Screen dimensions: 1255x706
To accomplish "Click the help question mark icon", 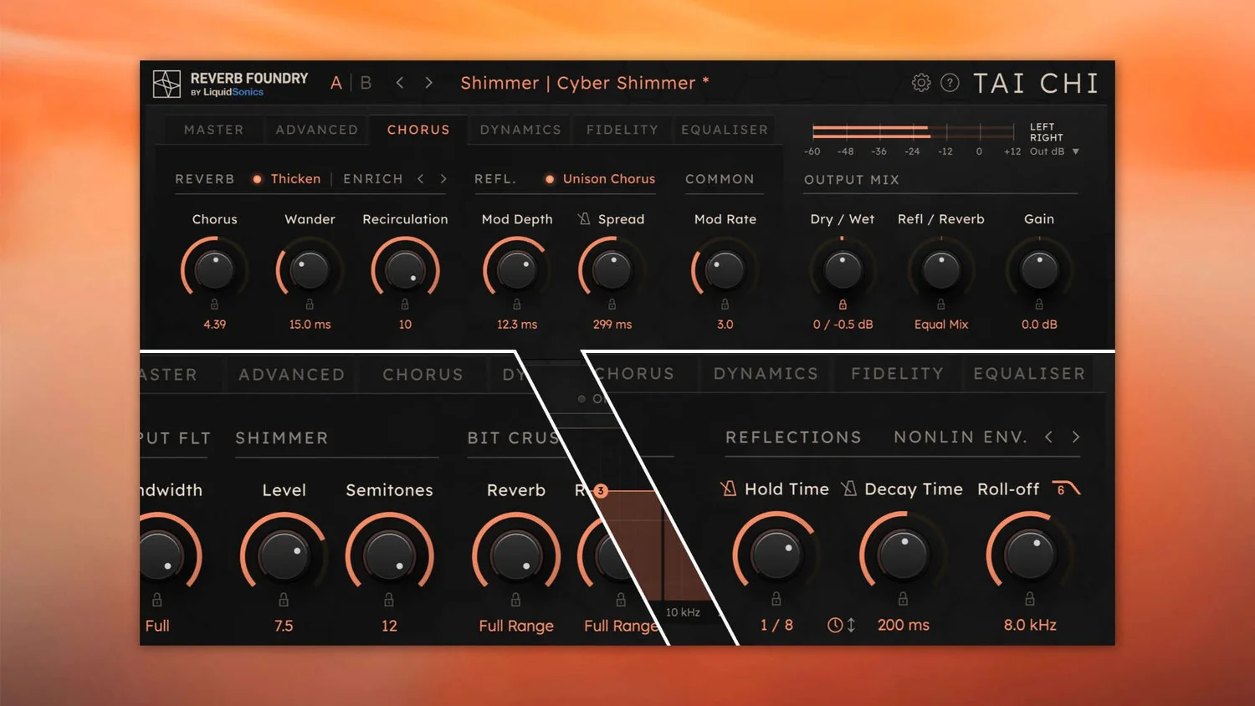I will [x=950, y=82].
